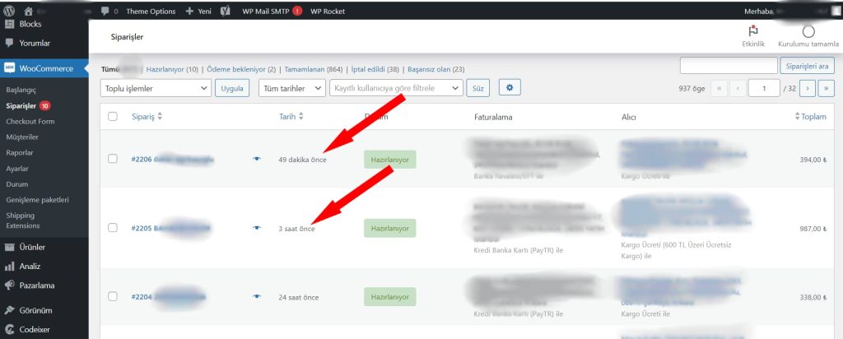Click the order search input field
This screenshot has width=843, height=339.
[729, 66]
